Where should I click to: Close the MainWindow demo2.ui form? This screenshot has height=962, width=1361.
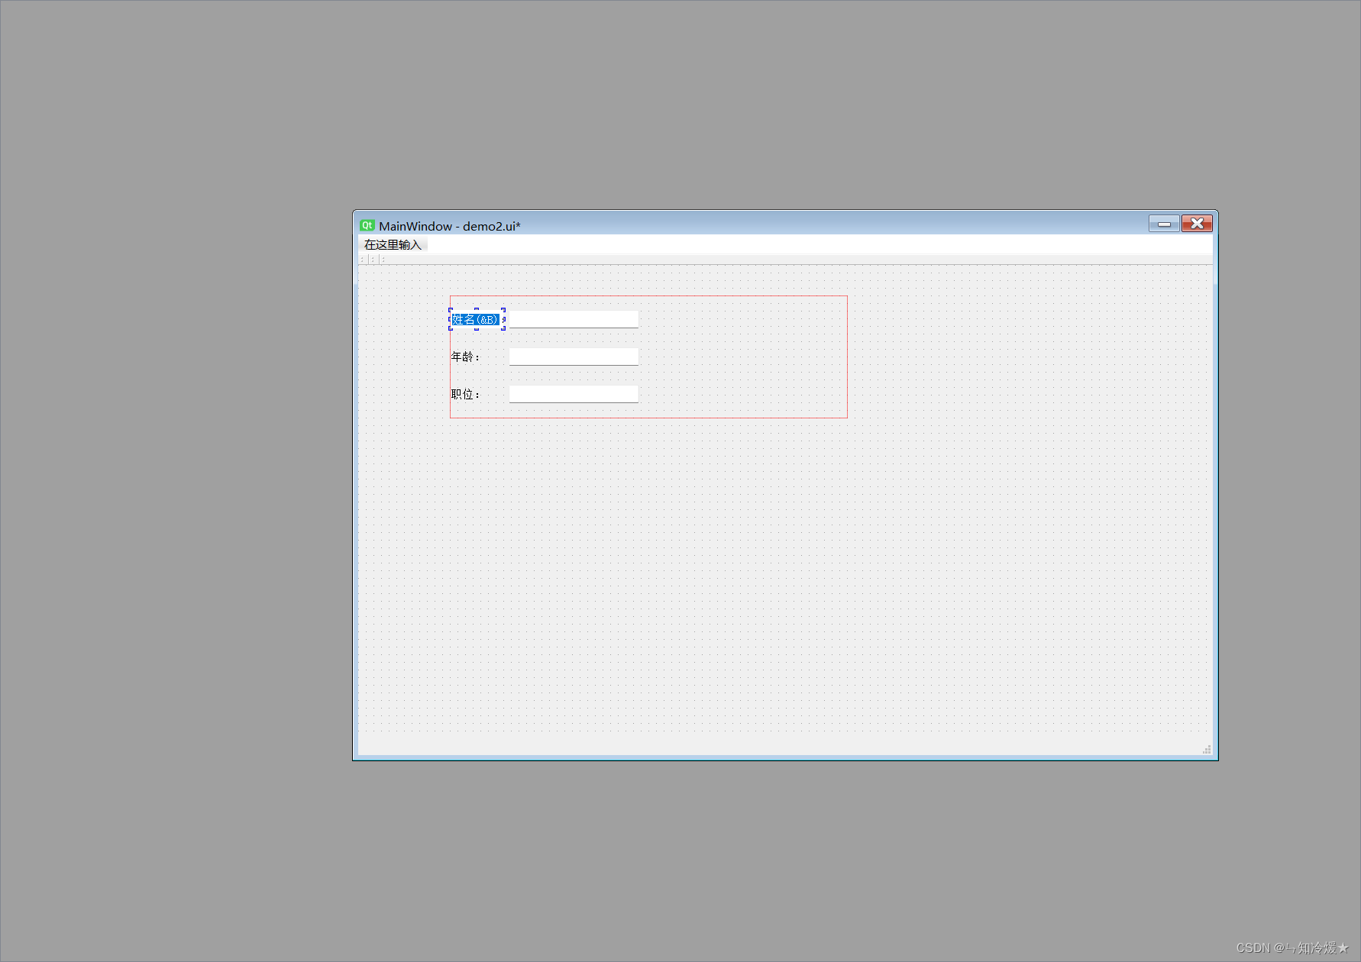click(1197, 224)
